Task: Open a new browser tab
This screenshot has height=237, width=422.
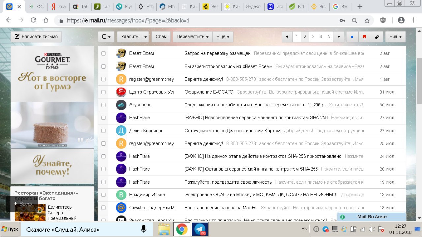Action: 360,7
